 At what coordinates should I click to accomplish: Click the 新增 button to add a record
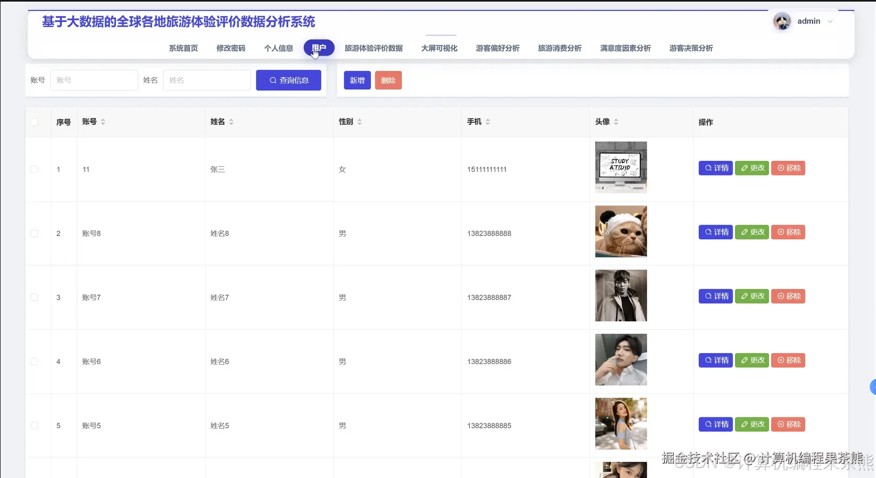pyautogui.click(x=357, y=80)
